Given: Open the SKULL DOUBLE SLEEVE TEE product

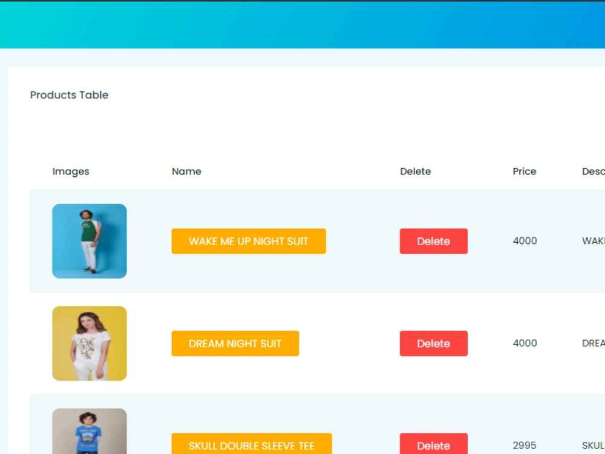Looking at the screenshot, I should coord(252,444).
